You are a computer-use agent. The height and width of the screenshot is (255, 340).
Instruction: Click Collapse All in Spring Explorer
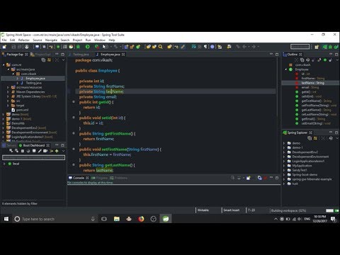tap(310, 138)
